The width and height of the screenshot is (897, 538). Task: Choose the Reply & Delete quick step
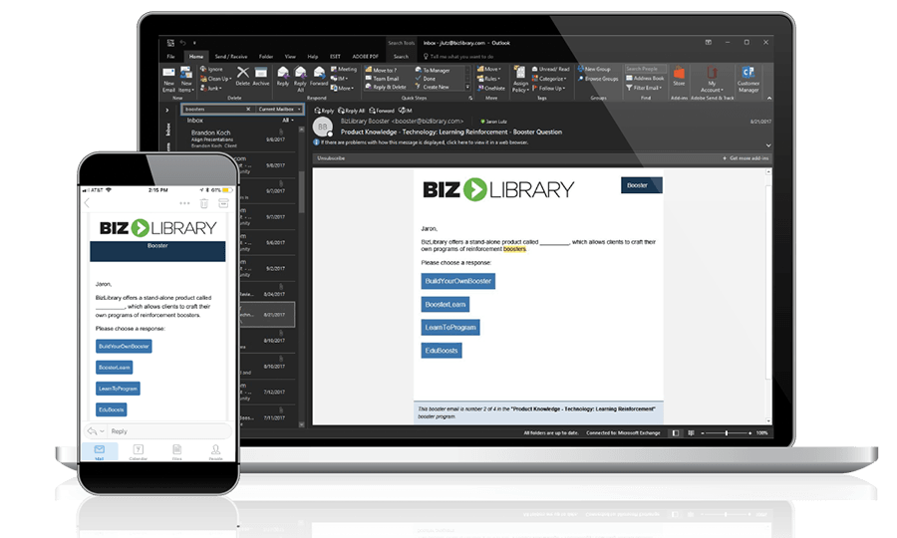click(386, 87)
